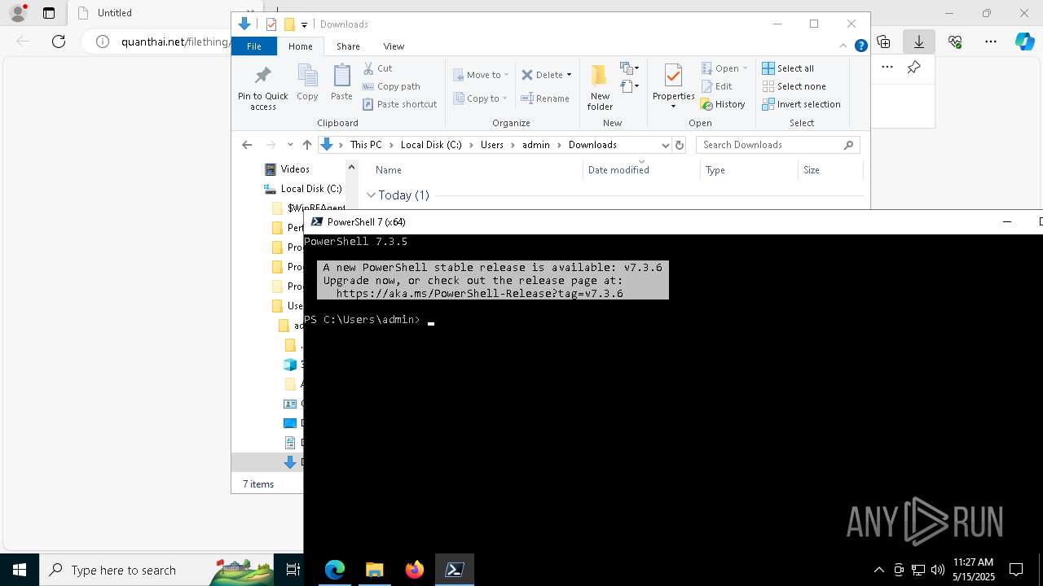
Task: Click the Delete button
Action: tap(542, 75)
